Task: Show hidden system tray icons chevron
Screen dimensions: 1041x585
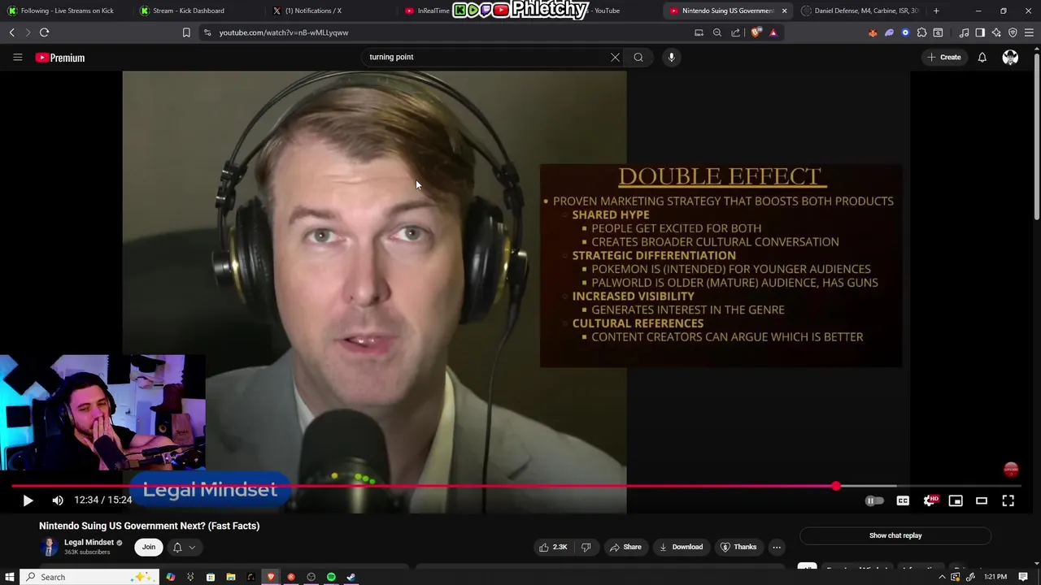Action: [942, 577]
